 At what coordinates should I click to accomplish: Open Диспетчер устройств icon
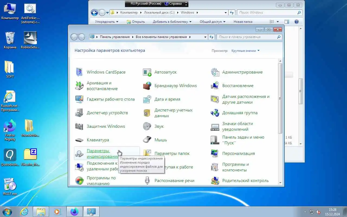79,113
